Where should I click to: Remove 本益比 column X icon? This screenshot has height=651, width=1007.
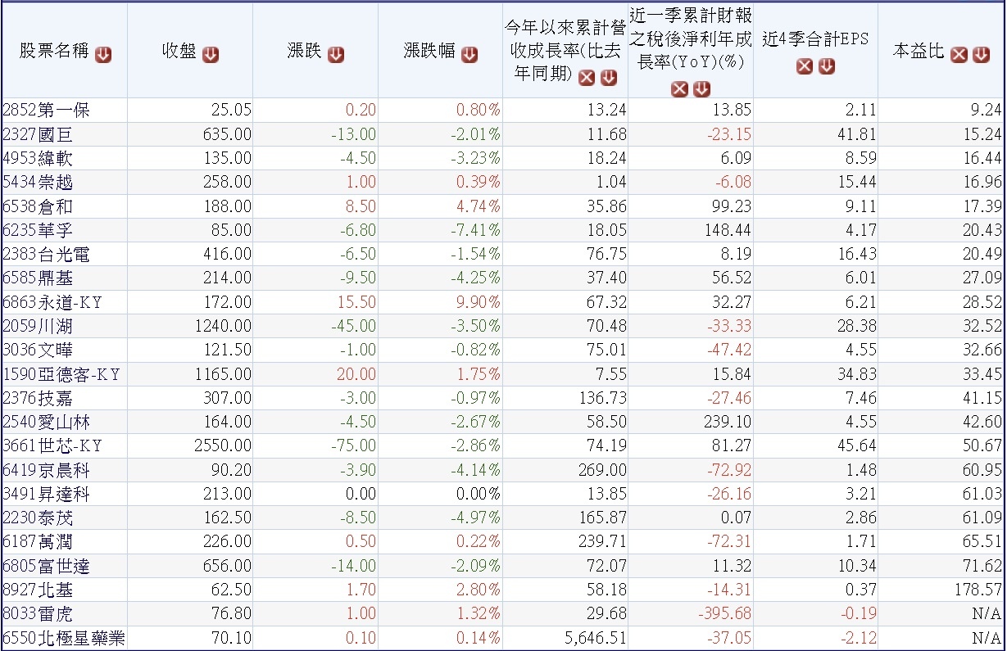click(x=959, y=55)
